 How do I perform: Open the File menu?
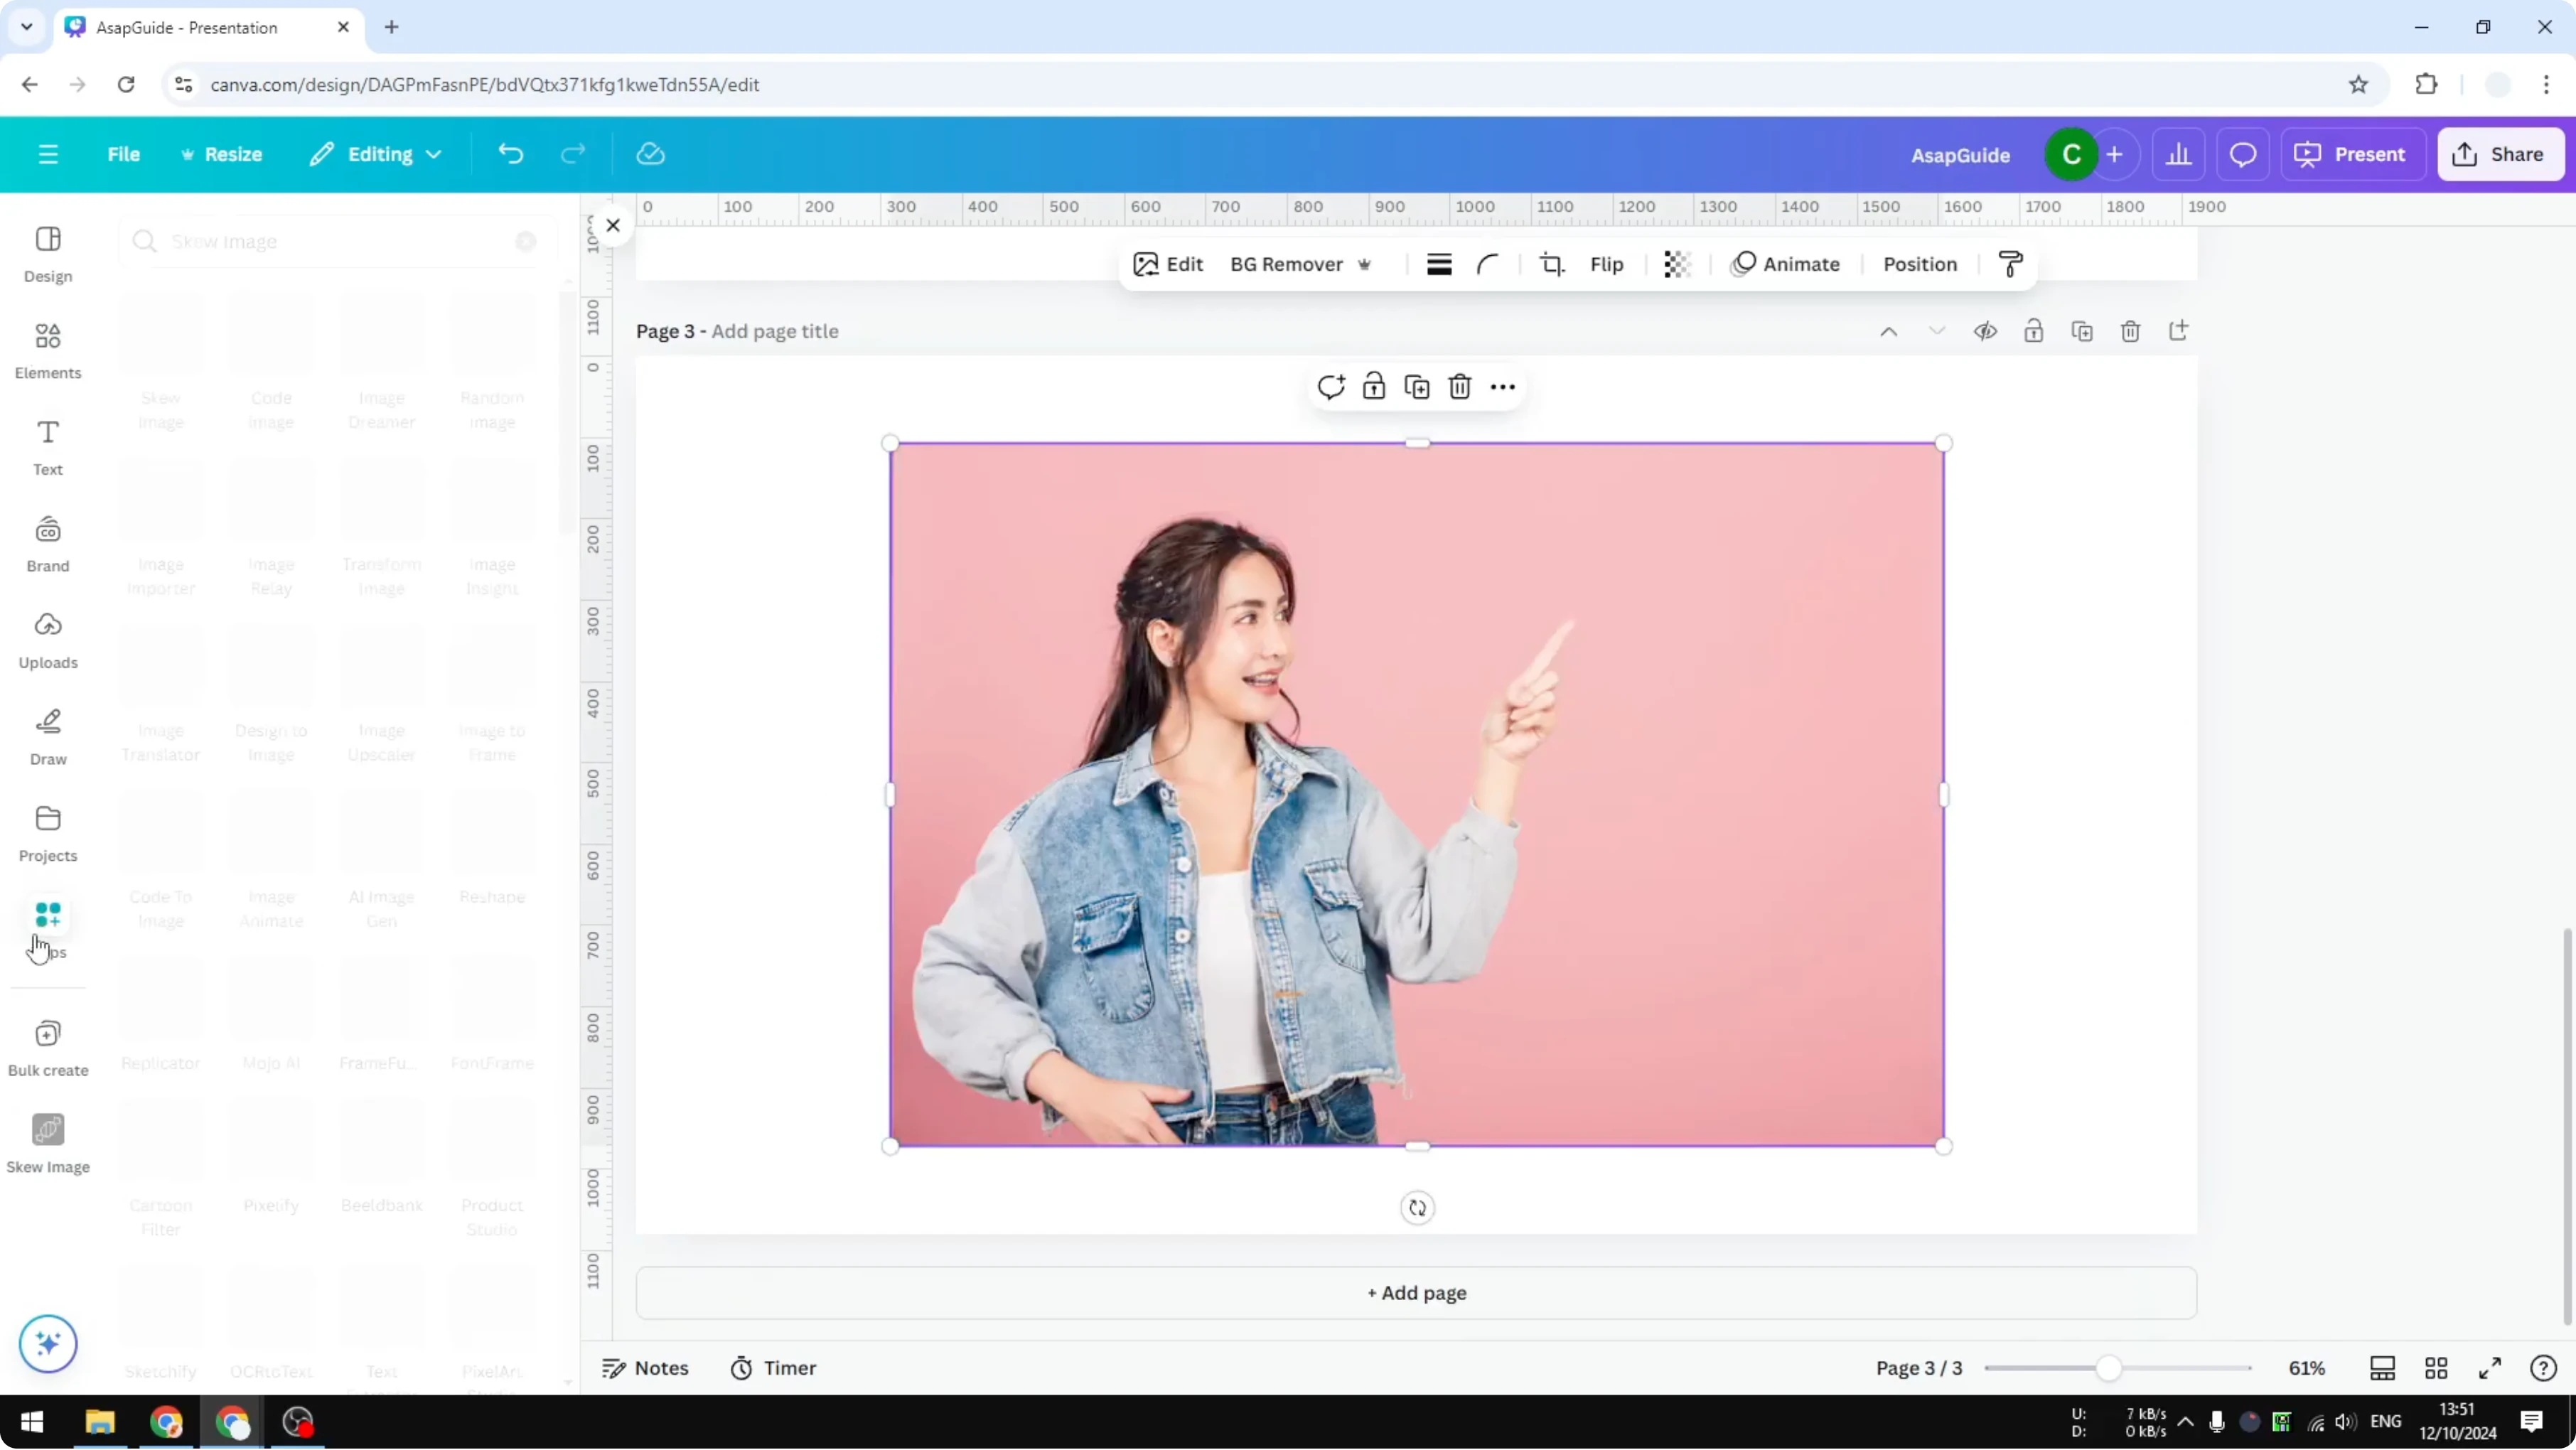124,154
